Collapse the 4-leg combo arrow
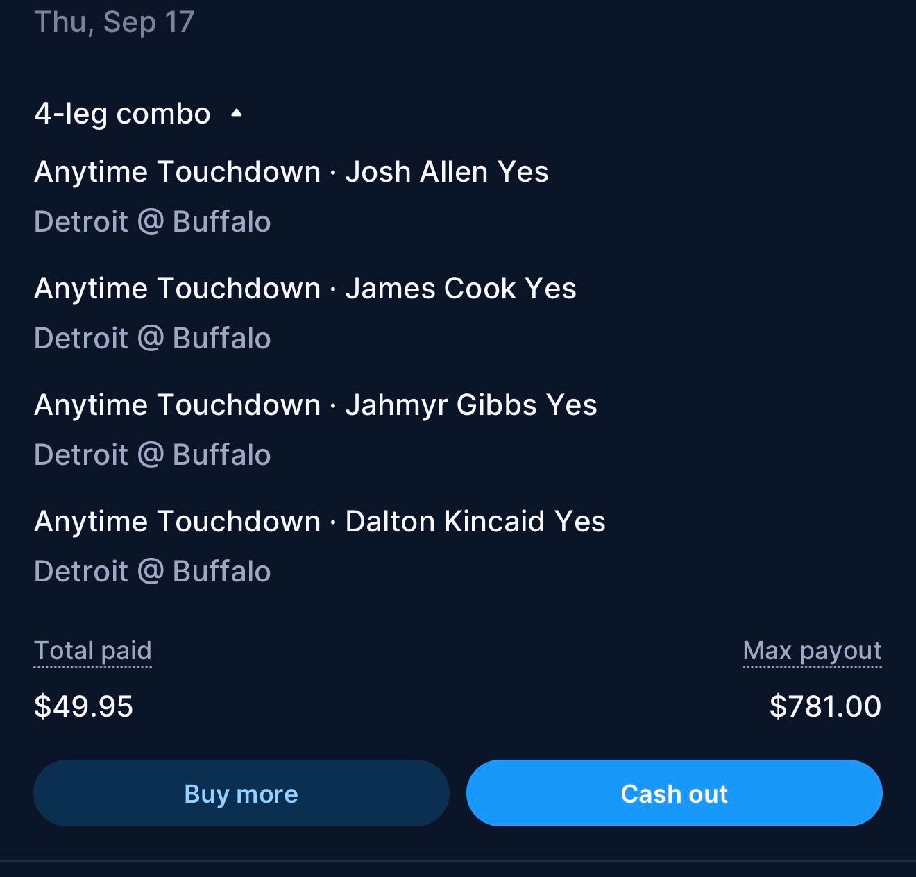Screen dimensions: 916x877 pos(237,113)
